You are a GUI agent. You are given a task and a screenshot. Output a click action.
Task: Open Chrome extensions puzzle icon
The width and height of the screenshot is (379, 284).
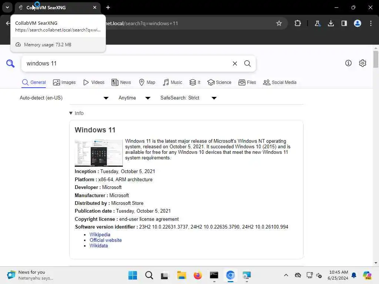tap(298, 23)
